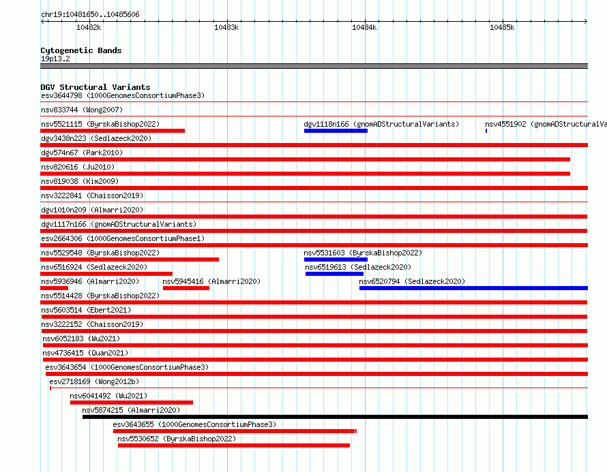This screenshot has height=472, width=607.
Task: Click the nsv5529548 red bar
Action: pos(130,259)
